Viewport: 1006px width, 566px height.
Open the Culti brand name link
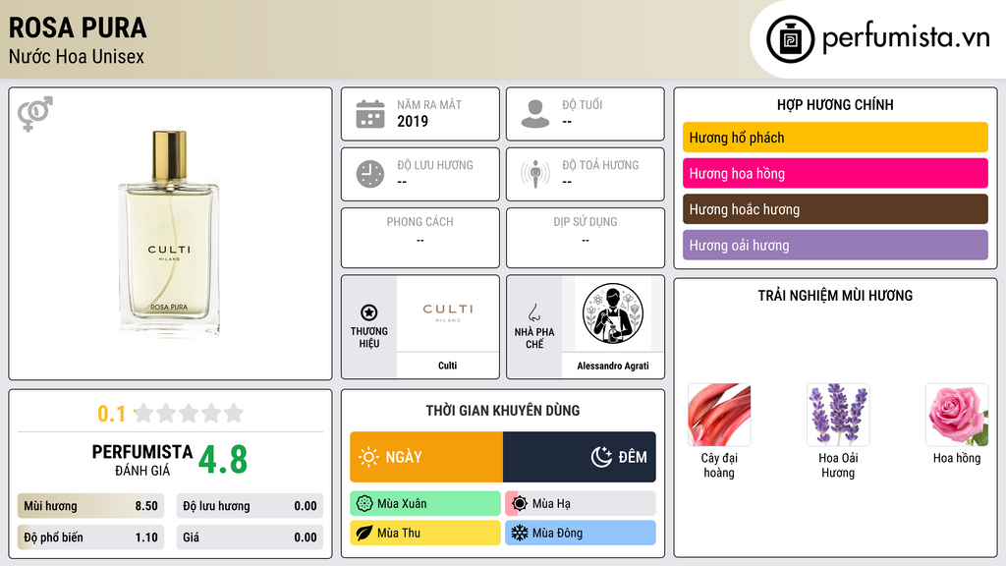tap(447, 366)
